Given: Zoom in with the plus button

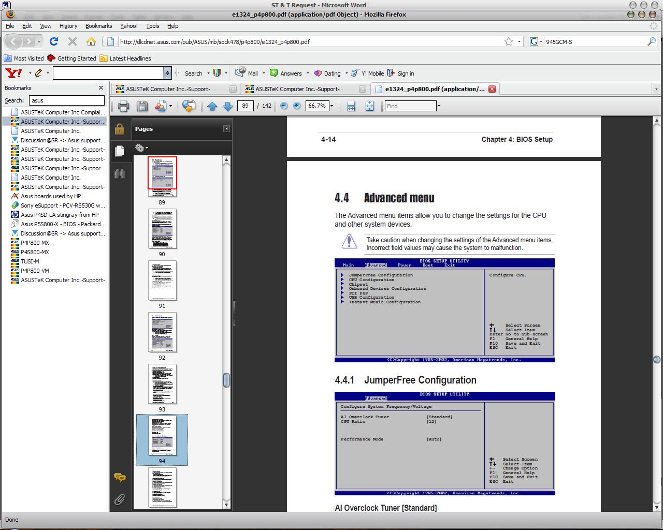Looking at the screenshot, I should click(297, 106).
